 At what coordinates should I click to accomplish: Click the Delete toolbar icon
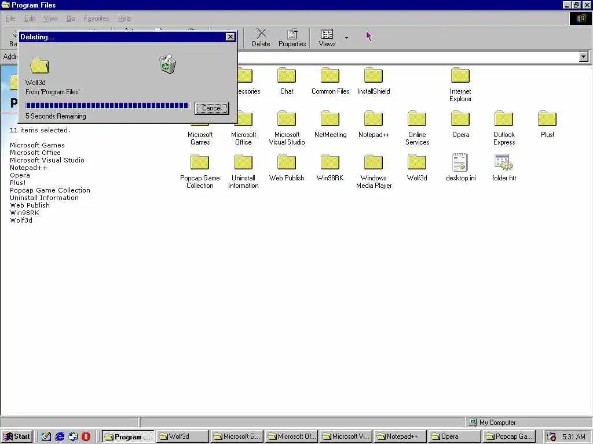[261, 38]
